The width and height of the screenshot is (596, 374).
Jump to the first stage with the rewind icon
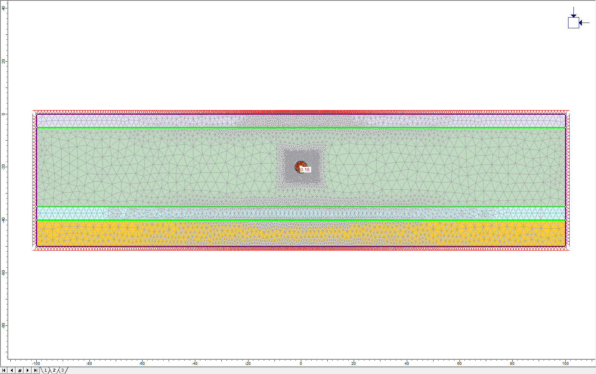(3, 370)
